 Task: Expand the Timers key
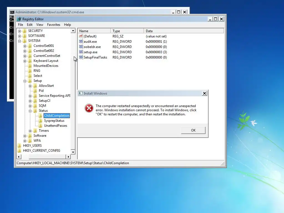[30, 131]
